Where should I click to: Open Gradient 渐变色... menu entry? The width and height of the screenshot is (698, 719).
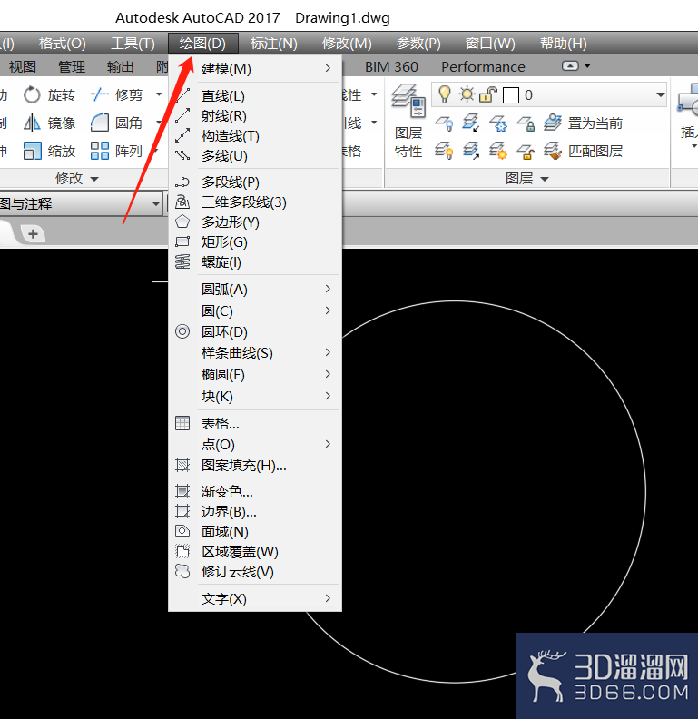click(255, 491)
